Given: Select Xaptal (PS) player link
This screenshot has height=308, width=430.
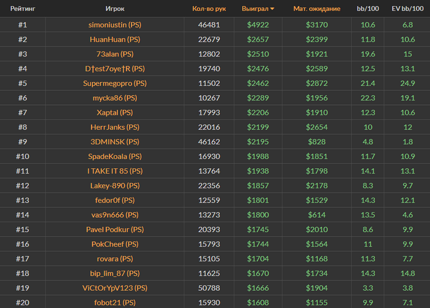Looking at the screenshot, I should tap(115, 113).
